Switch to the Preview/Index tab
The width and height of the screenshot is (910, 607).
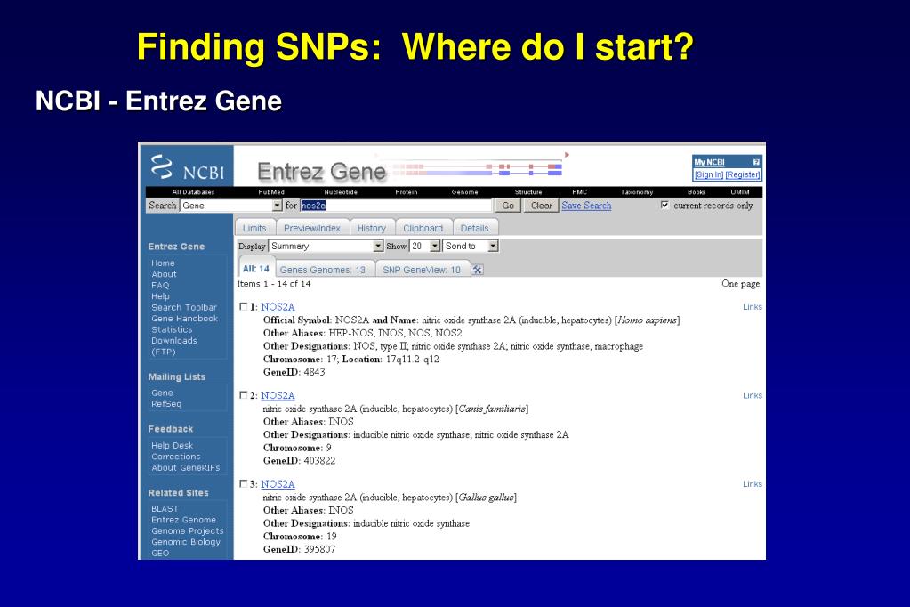(x=312, y=228)
